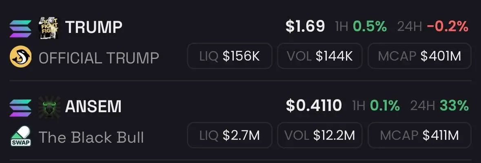Click the MCAP $401M badge

click(x=419, y=56)
